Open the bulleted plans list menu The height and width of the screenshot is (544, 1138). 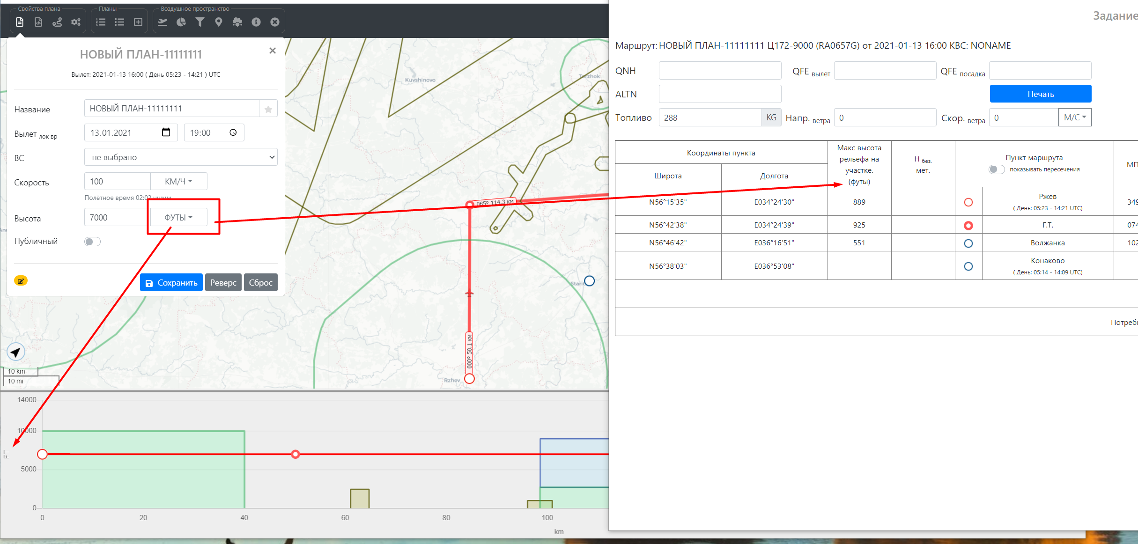119,22
